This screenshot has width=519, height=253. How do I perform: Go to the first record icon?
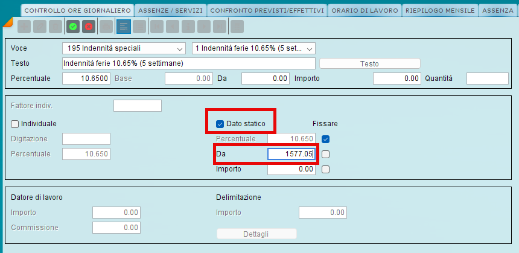[x=157, y=27]
